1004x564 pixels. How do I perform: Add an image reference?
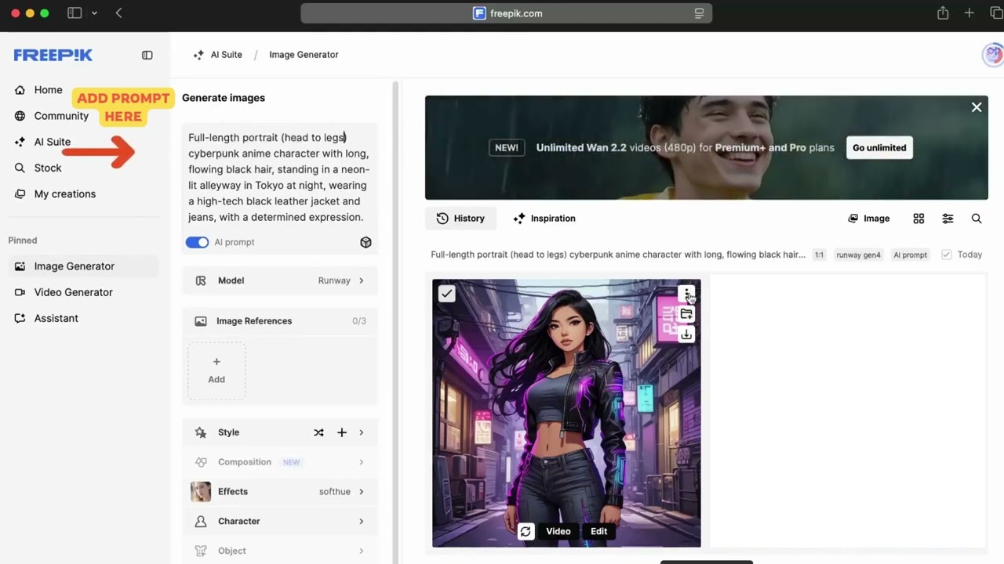(x=216, y=371)
